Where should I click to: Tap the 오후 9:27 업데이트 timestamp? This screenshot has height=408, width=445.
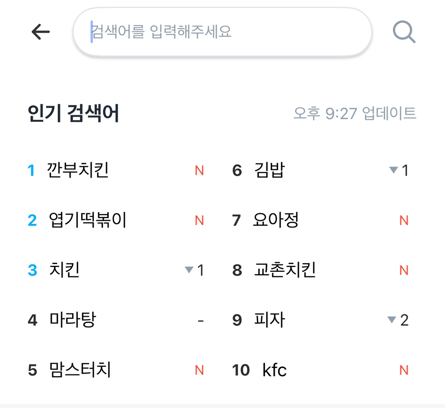[355, 114]
